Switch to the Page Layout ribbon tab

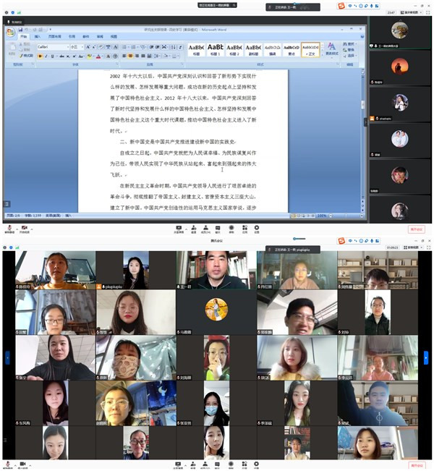[x=55, y=36]
